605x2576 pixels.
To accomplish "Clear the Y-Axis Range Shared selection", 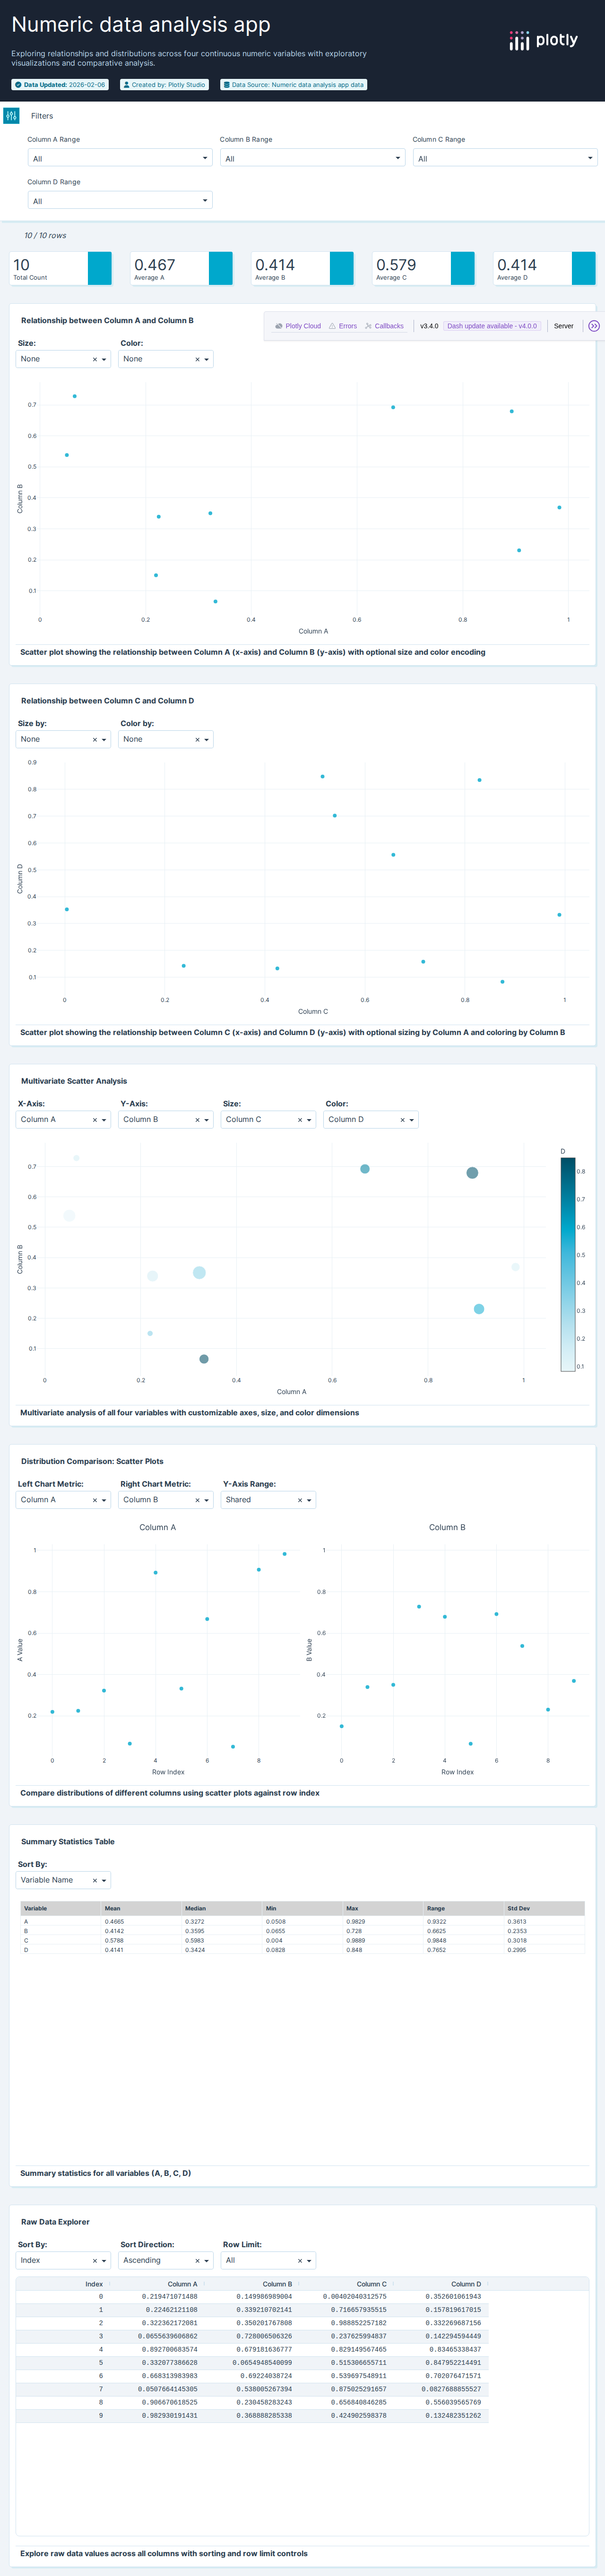I will (x=300, y=1500).
